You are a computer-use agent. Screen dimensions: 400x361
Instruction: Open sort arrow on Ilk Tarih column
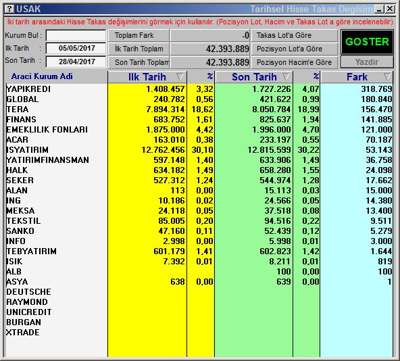[x=180, y=76]
